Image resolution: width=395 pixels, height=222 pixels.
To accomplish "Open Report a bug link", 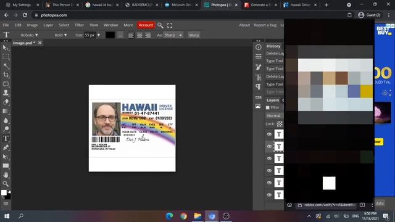I will (x=265, y=25).
